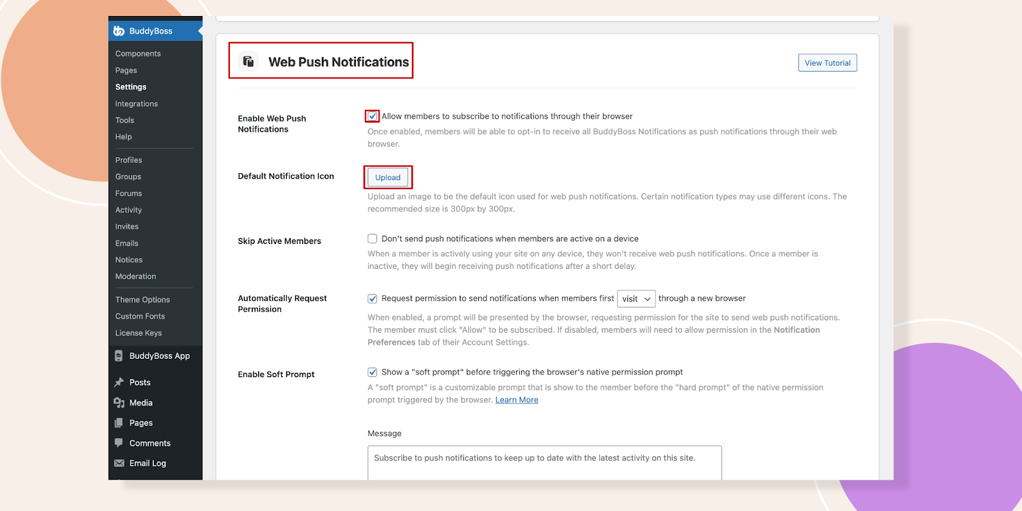Click the View Tutorial button
The width and height of the screenshot is (1022, 511).
[x=827, y=63]
